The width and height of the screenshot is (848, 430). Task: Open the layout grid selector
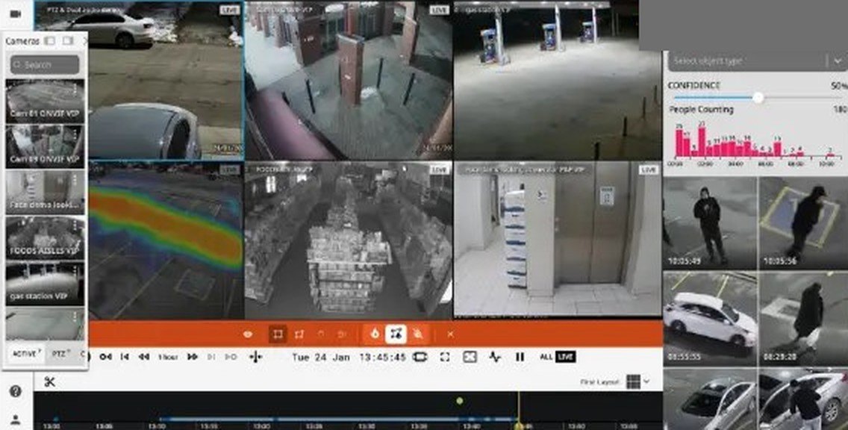(633, 382)
